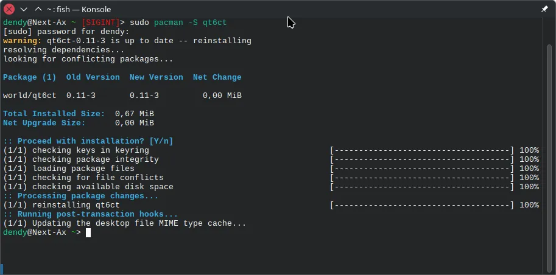Click the "Old Version" column header
556x275 pixels.
click(93, 77)
